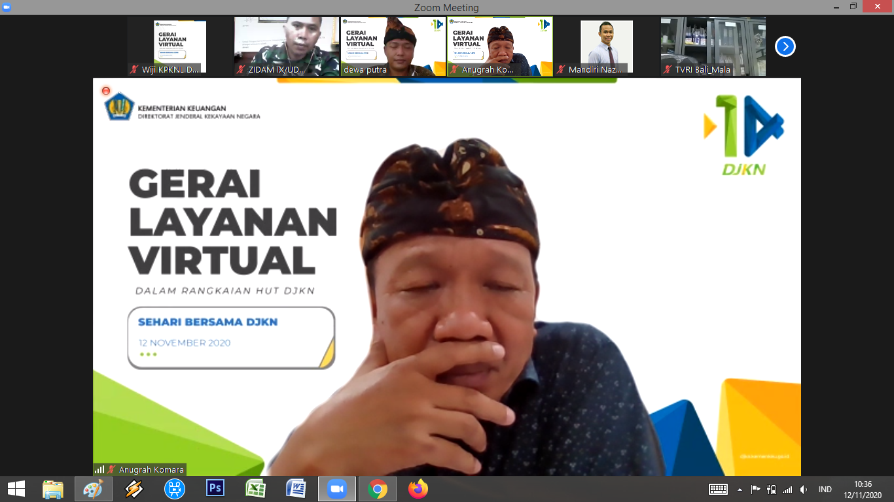Open Excel from the taskbar

point(255,489)
